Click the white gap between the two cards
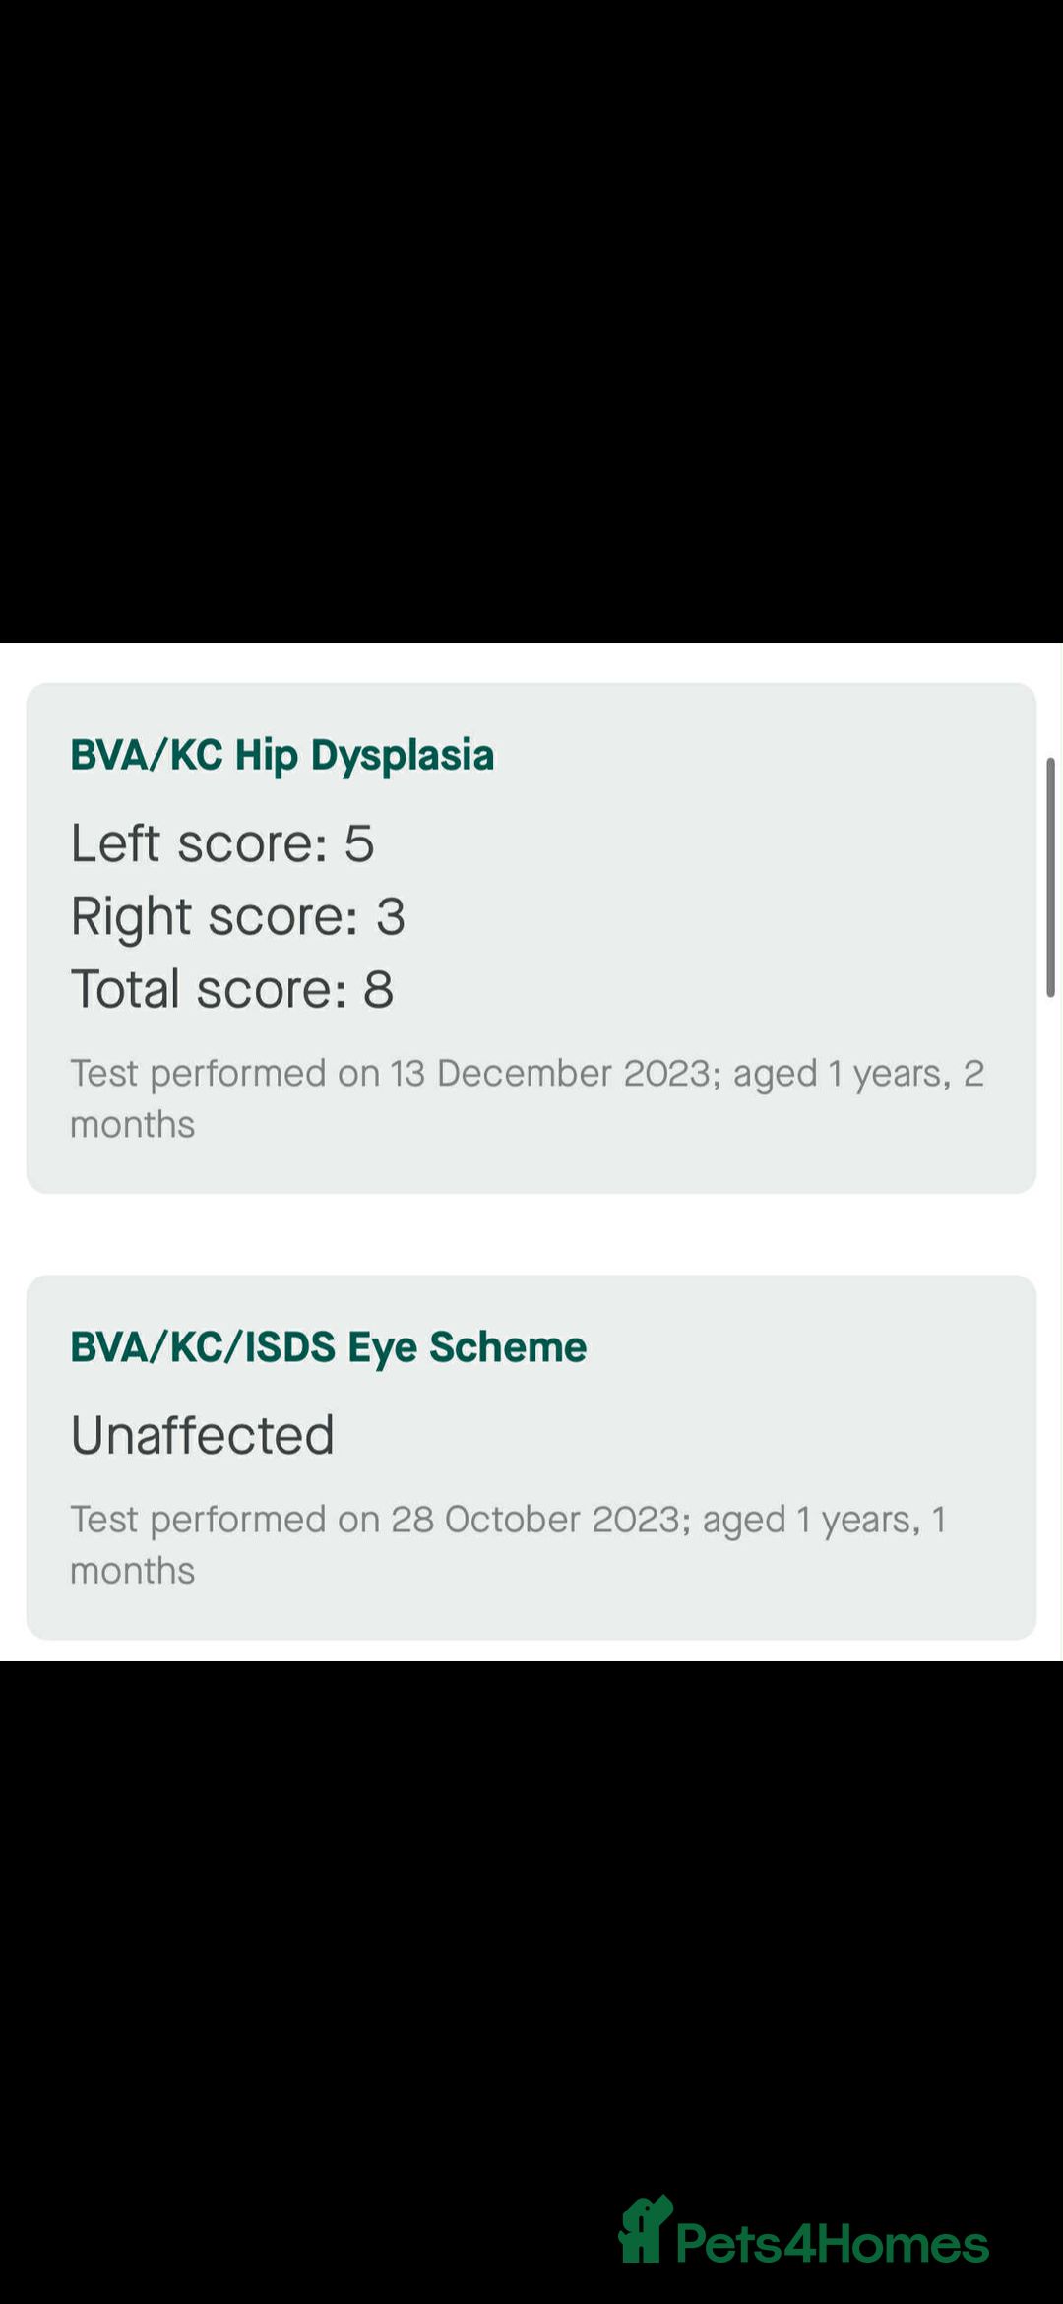 click(x=531, y=1234)
